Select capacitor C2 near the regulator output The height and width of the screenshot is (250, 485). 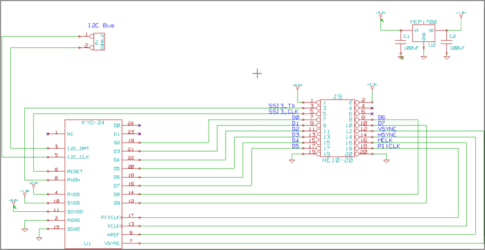pyautogui.click(x=447, y=42)
